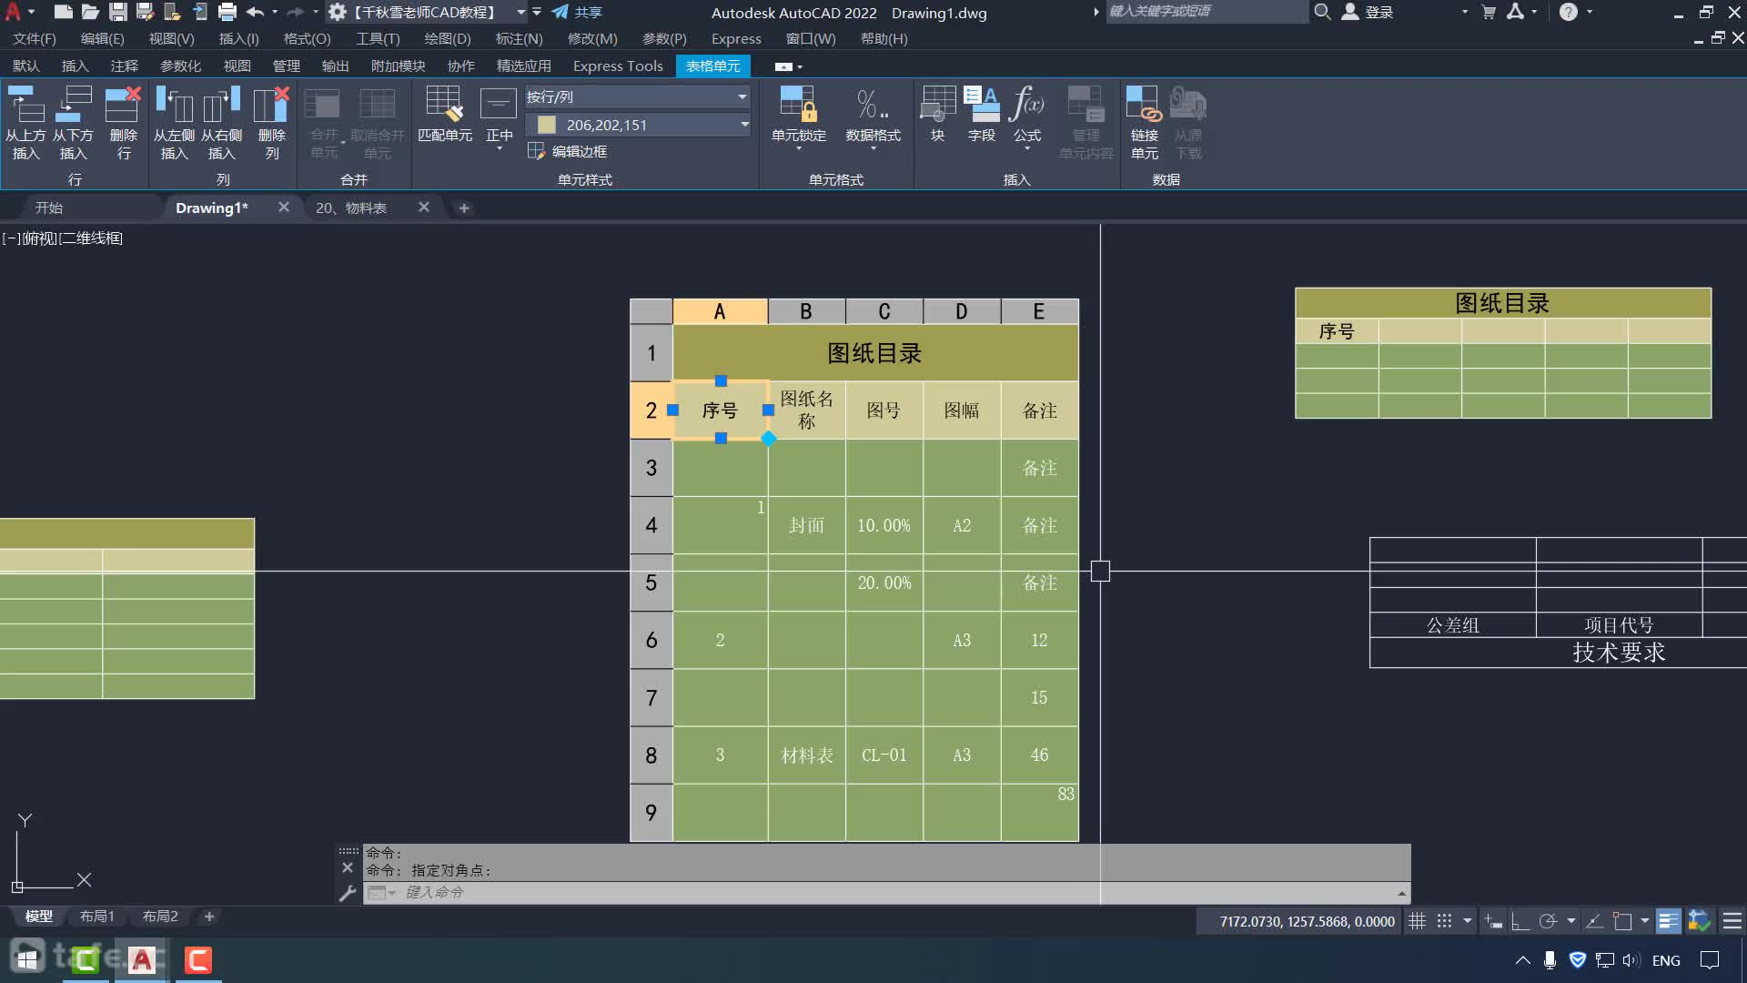Click Insert Column Right icon

coord(221,105)
